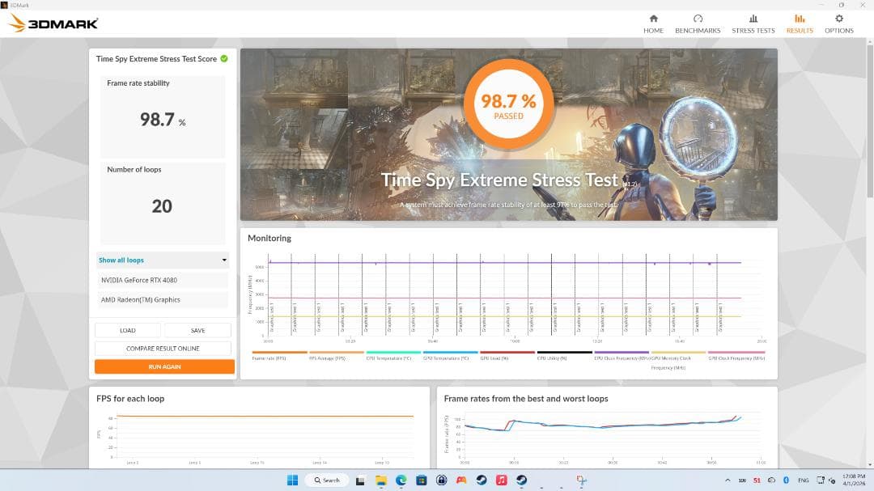874x491 pixels.
Task: Click the vertical scrollbar of the results page
Action: (x=869, y=120)
